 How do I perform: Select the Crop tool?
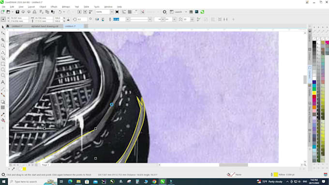click(3, 40)
